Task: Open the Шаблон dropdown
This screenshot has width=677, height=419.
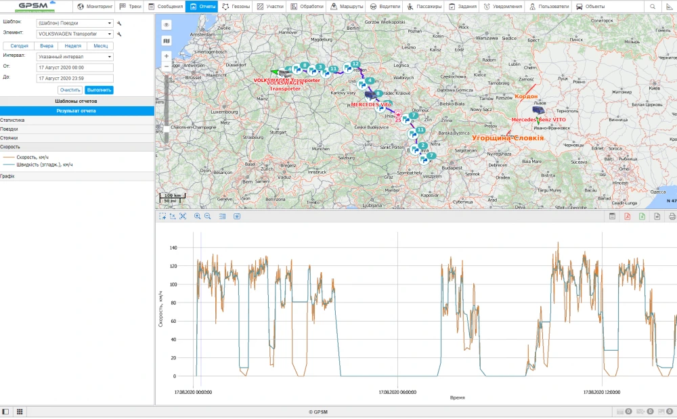Action: coord(74,23)
